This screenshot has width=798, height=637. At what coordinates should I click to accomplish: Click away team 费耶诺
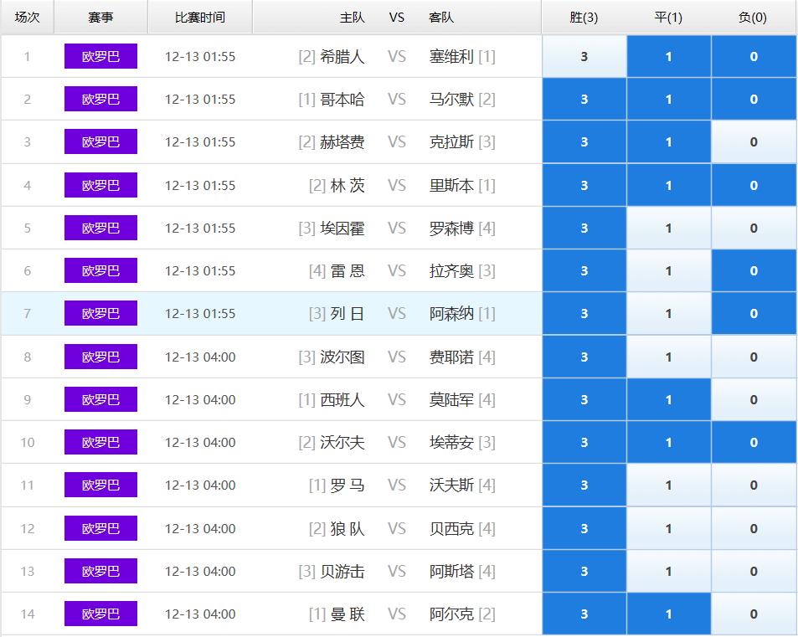(451, 357)
